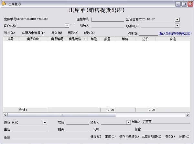Expand the 收款帐户 dropdown

[x=177, y=25]
